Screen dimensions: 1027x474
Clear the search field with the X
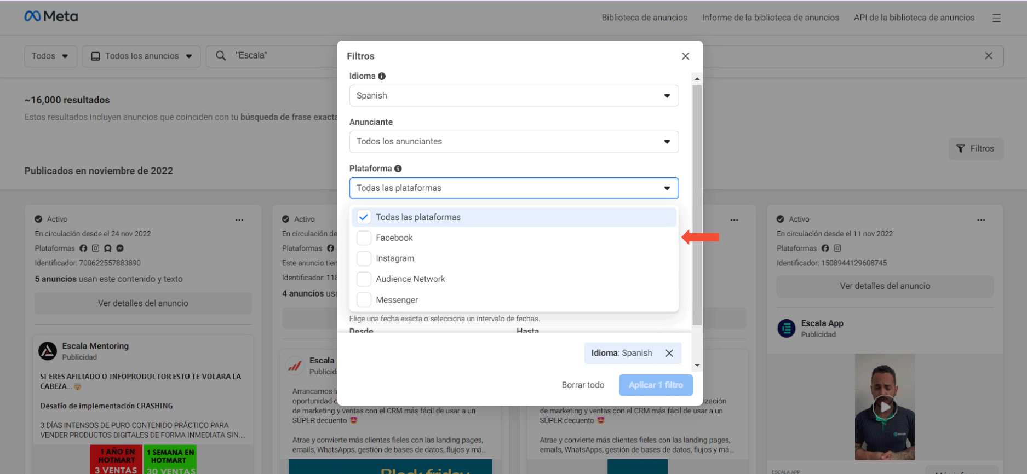point(989,56)
